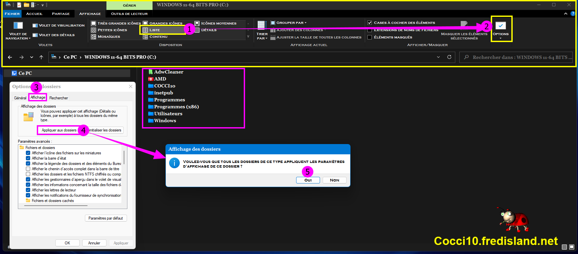Refresh the current folder view
Screen dimensions: 578x254
coord(449,57)
